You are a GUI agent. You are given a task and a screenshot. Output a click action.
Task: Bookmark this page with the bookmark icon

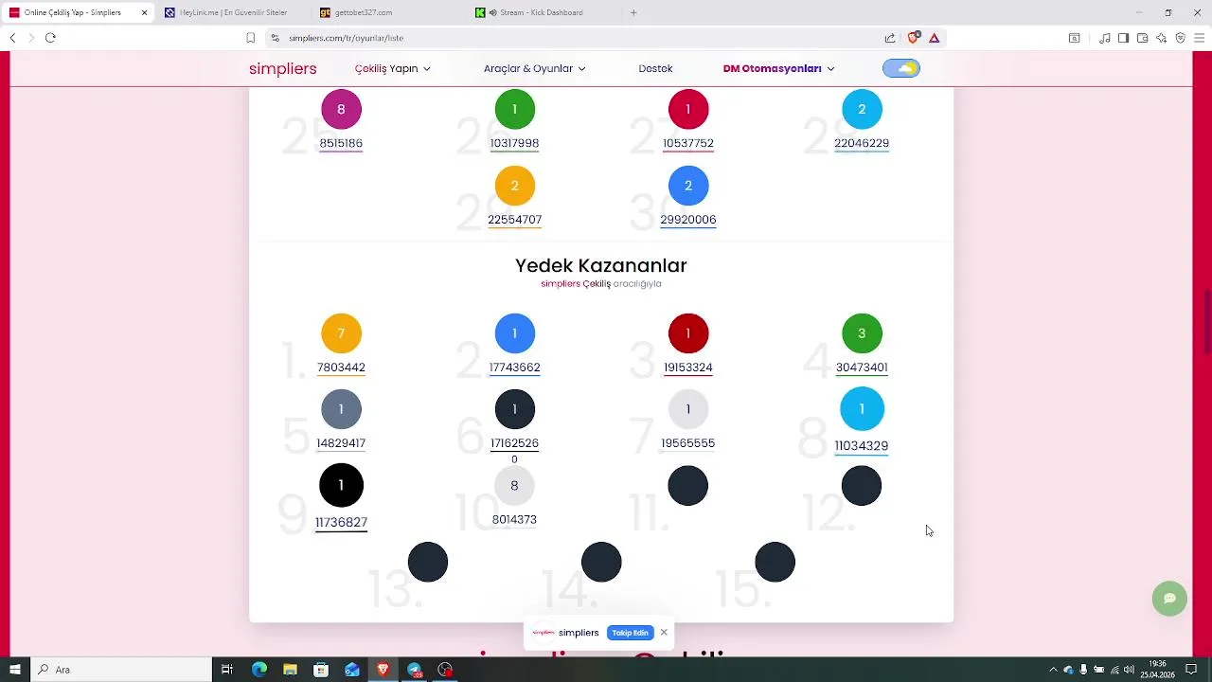point(250,38)
